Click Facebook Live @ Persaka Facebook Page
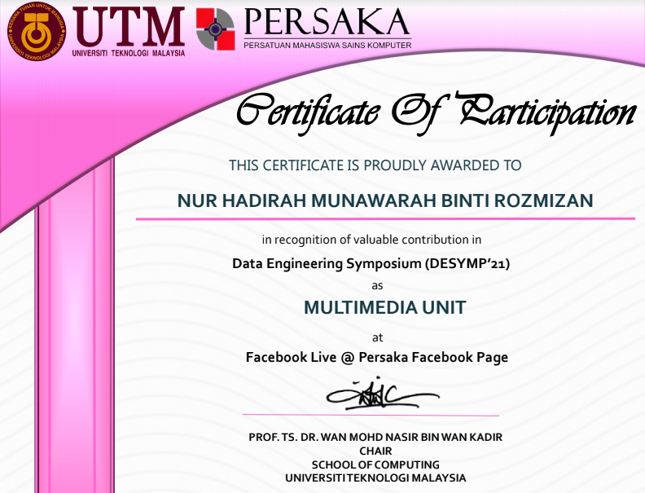 click(376, 357)
